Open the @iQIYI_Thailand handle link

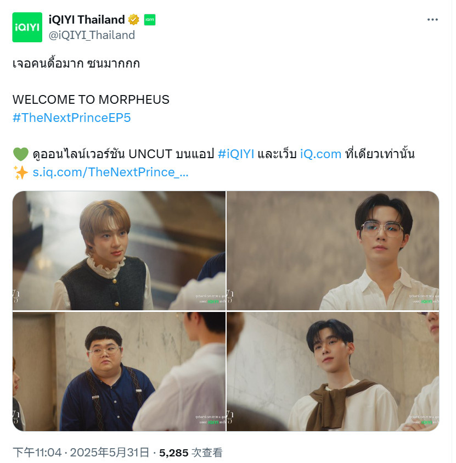click(92, 35)
